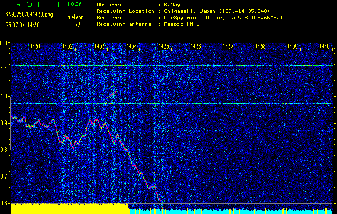The image size is (337, 214).
Task: Click the 14:33 time marker
Action: 100,46
